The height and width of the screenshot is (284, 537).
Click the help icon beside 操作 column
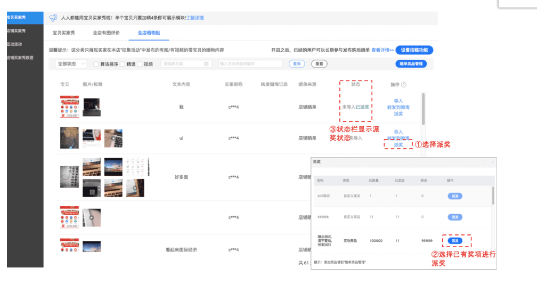point(403,85)
